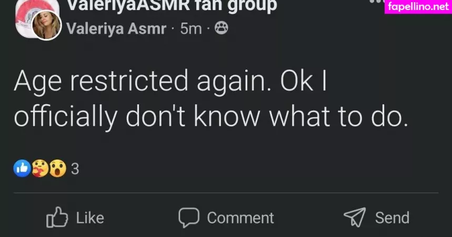Click the group audience icon beside 5m
Viewport: 452px width, 237px height.
coord(222,29)
